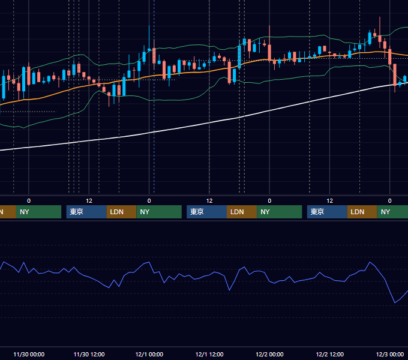408x360 pixels.
Task: Select the LDN session block for 12/1
Action: point(242,212)
